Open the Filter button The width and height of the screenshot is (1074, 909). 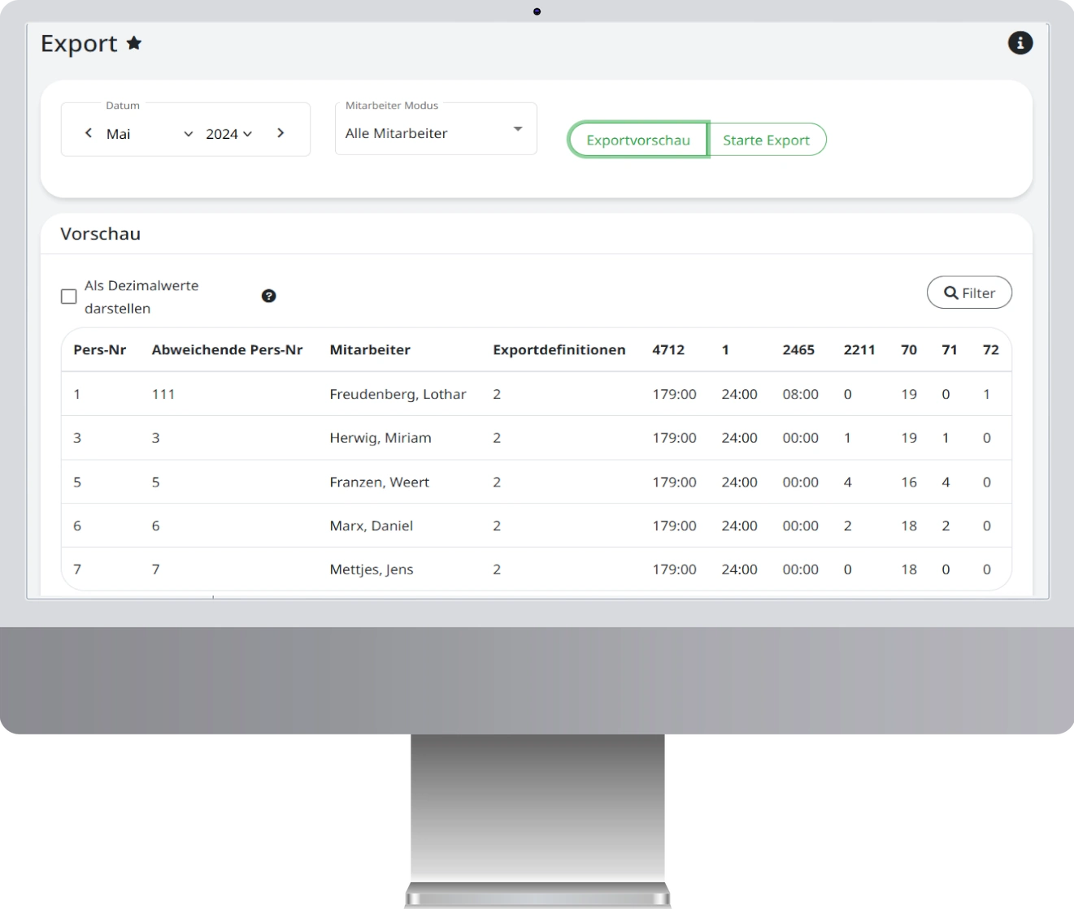(x=969, y=293)
